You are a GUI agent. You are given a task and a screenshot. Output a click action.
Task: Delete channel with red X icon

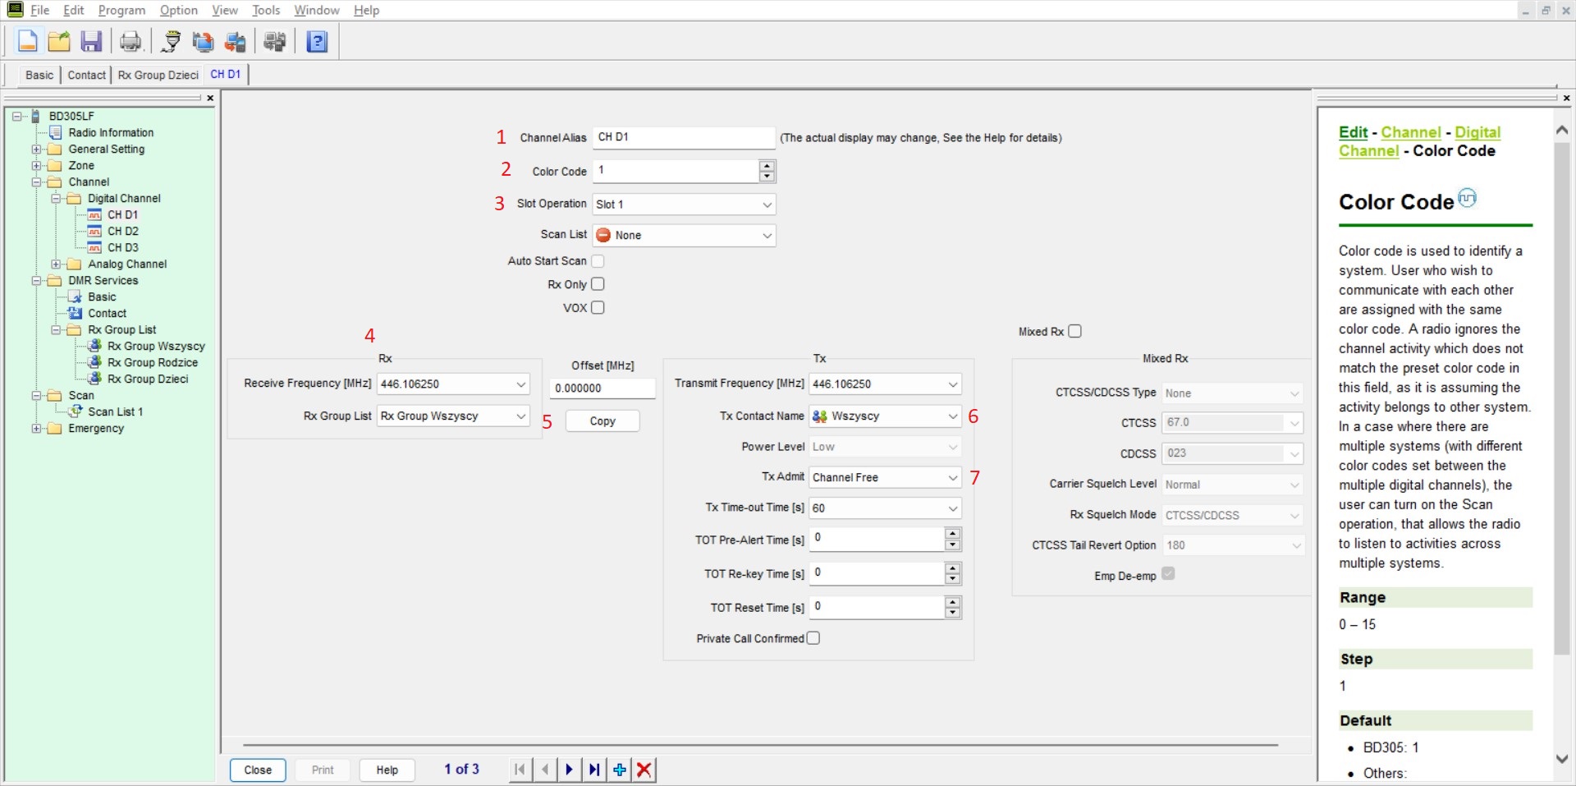[x=644, y=770]
